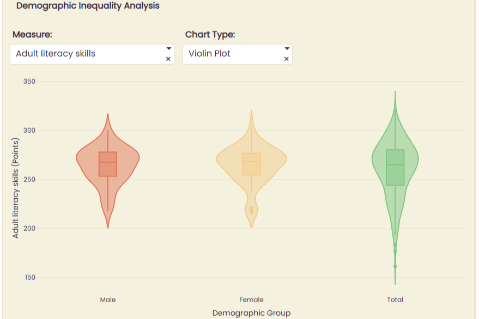Click the Violin Plot selection field
This screenshot has width=479, height=319.
pyautogui.click(x=238, y=54)
